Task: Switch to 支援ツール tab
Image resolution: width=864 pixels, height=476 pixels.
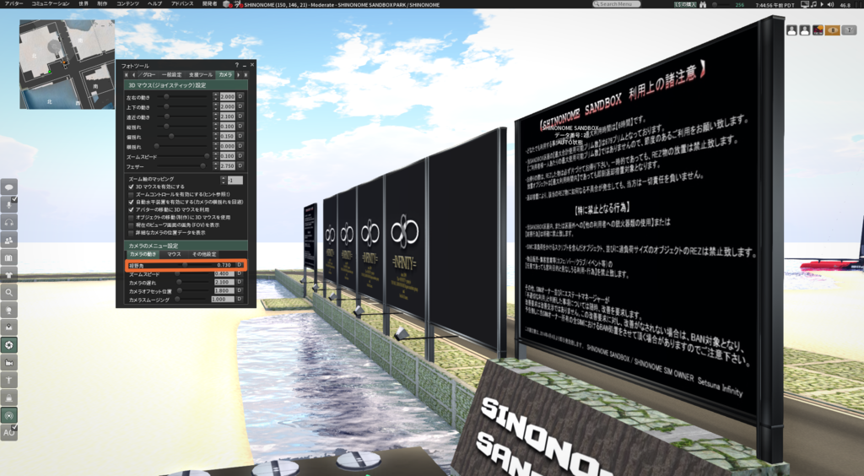Action: 200,74
